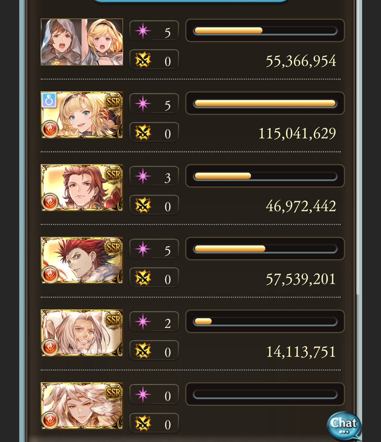Select the white-haired bearded SSR character portrait
Screen dimensions: 381x442
[x=82, y=333]
